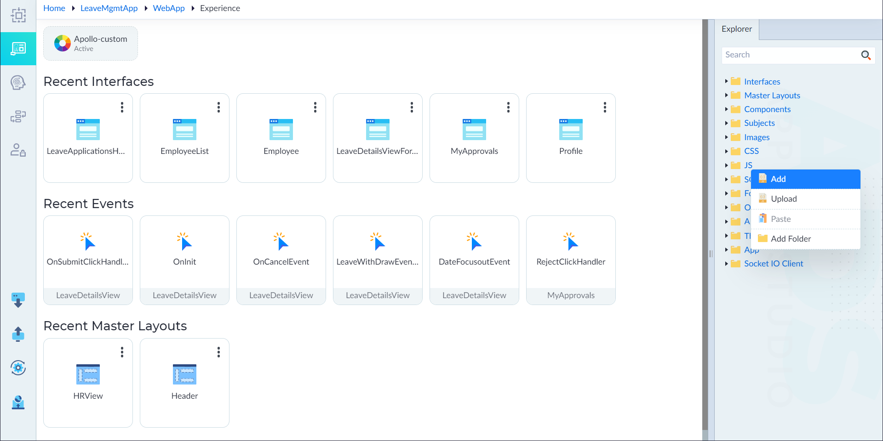Viewport: 883px width, 441px height.
Task: Expand the Images folder arrow
Action: [726, 137]
